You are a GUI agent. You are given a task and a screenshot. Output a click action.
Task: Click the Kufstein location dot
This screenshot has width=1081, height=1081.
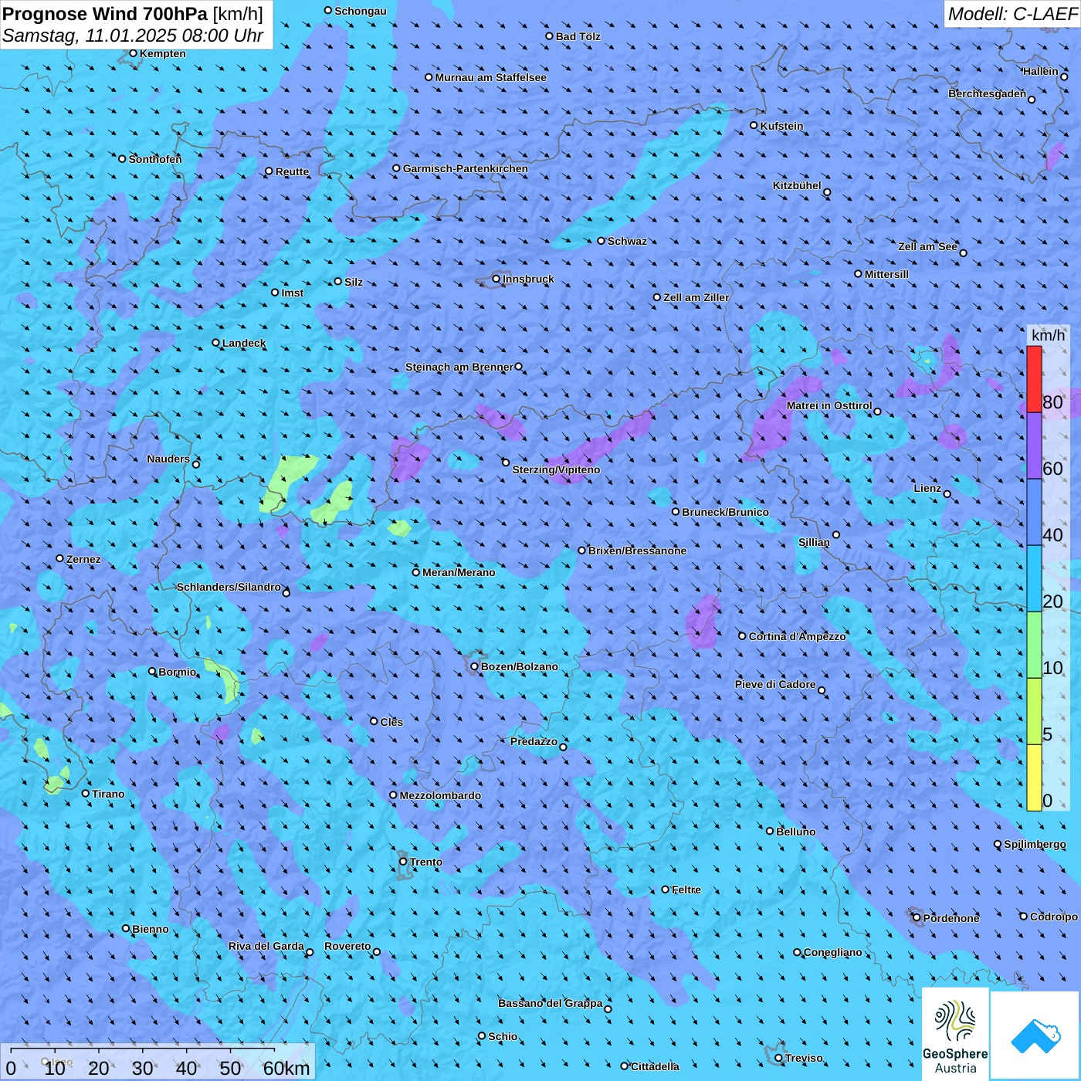(x=754, y=125)
